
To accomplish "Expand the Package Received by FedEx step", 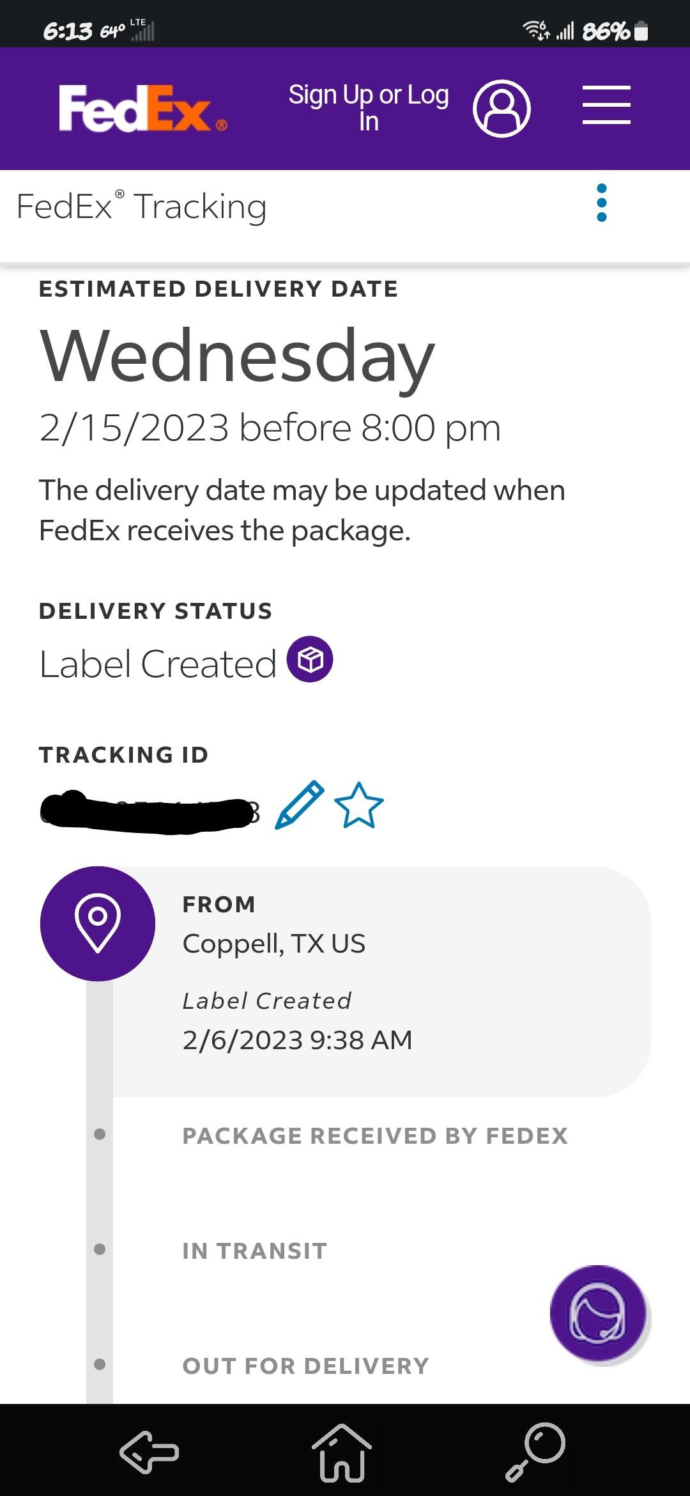I will [x=375, y=1136].
